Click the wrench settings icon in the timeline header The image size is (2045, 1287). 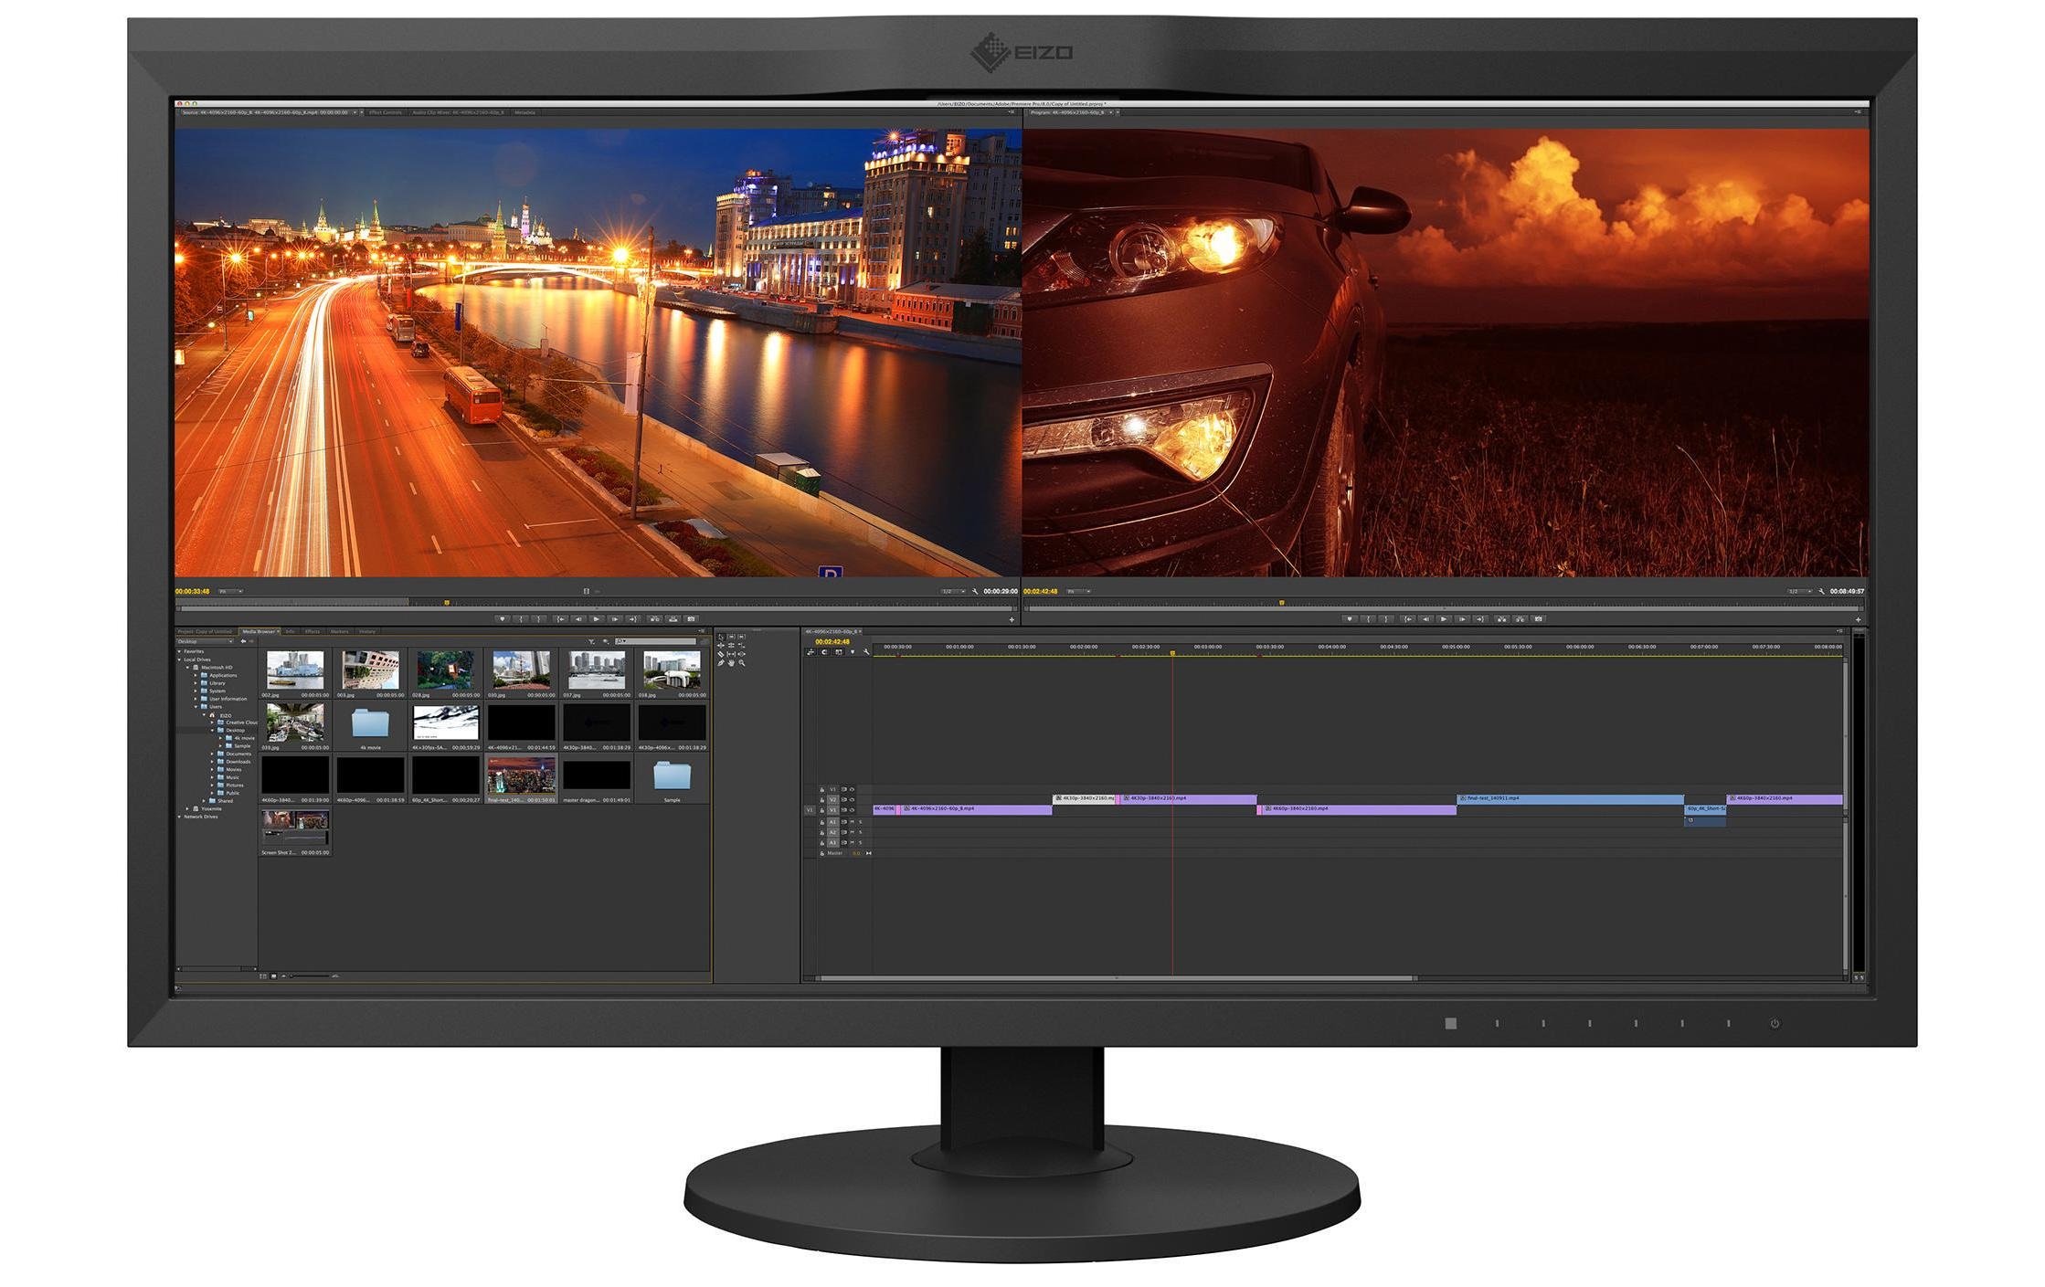tap(865, 652)
